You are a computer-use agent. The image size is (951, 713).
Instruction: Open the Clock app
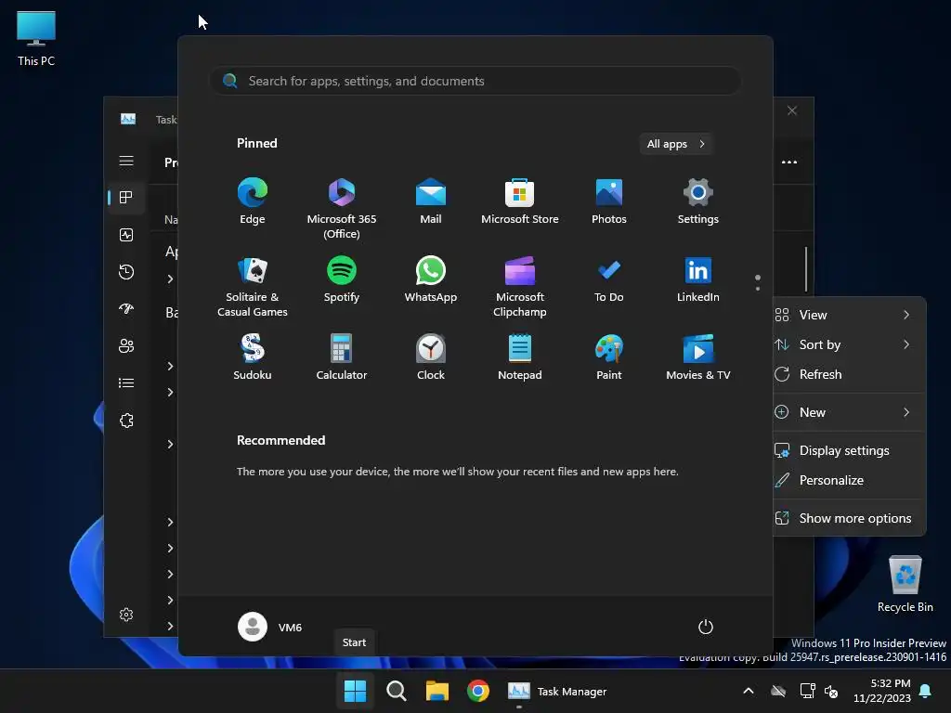click(x=431, y=357)
